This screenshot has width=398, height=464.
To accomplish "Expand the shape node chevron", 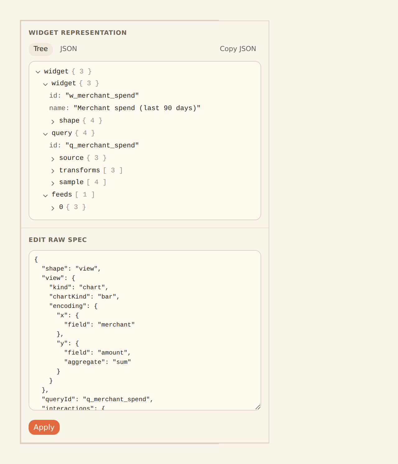I will point(53,121).
